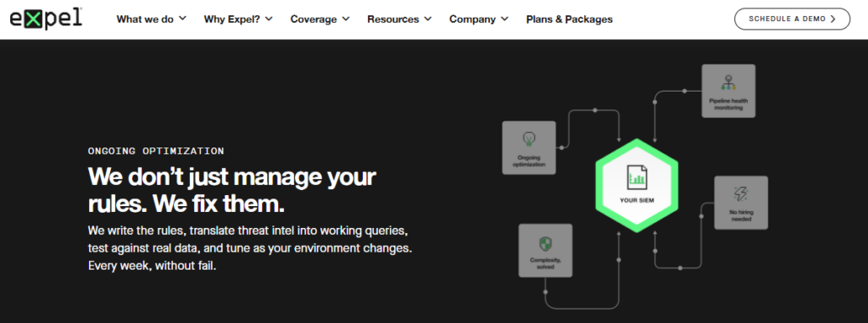This screenshot has height=323, width=868.
Task: Expand the Company chevron
Action: 505,19
